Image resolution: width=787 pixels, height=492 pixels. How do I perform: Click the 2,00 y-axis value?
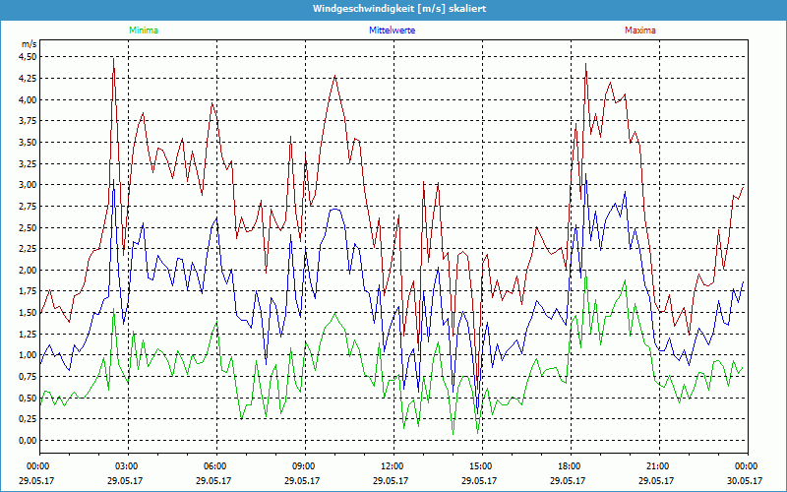pyautogui.click(x=29, y=270)
